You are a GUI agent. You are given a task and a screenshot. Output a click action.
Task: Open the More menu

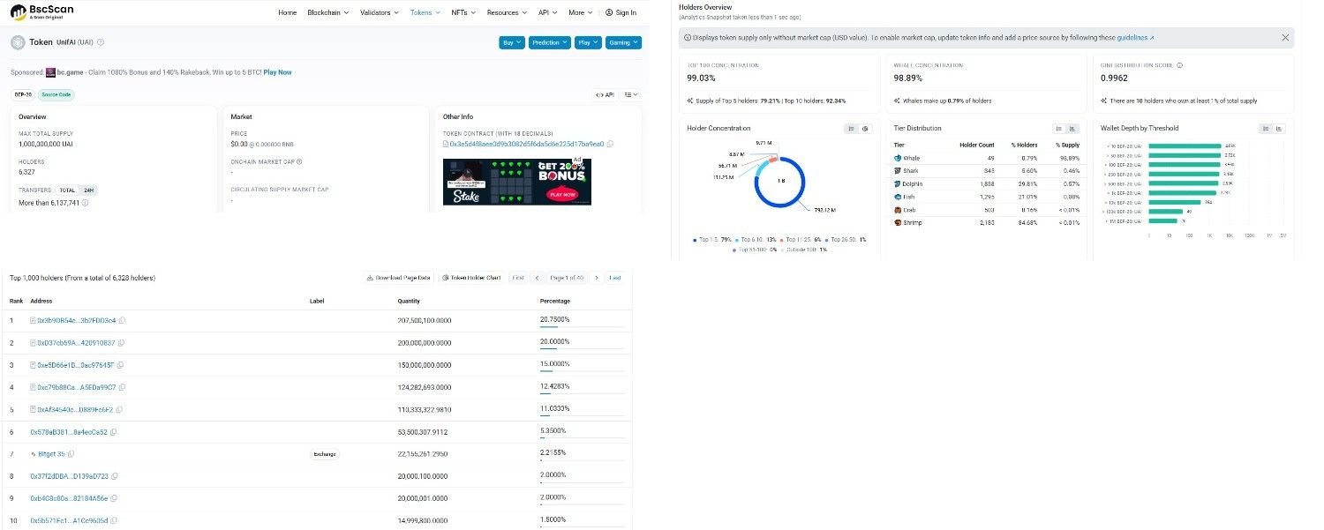pyautogui.click(x=580, y=12)
